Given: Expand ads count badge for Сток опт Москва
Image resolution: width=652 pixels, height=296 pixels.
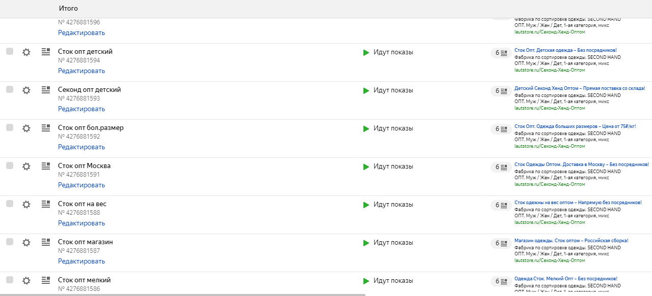Looking at the screenshot, I should point(501,167).
